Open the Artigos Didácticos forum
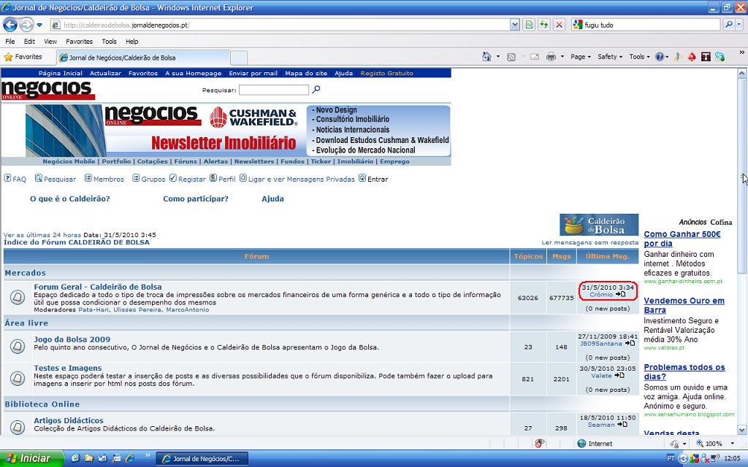 click(69, 420)
